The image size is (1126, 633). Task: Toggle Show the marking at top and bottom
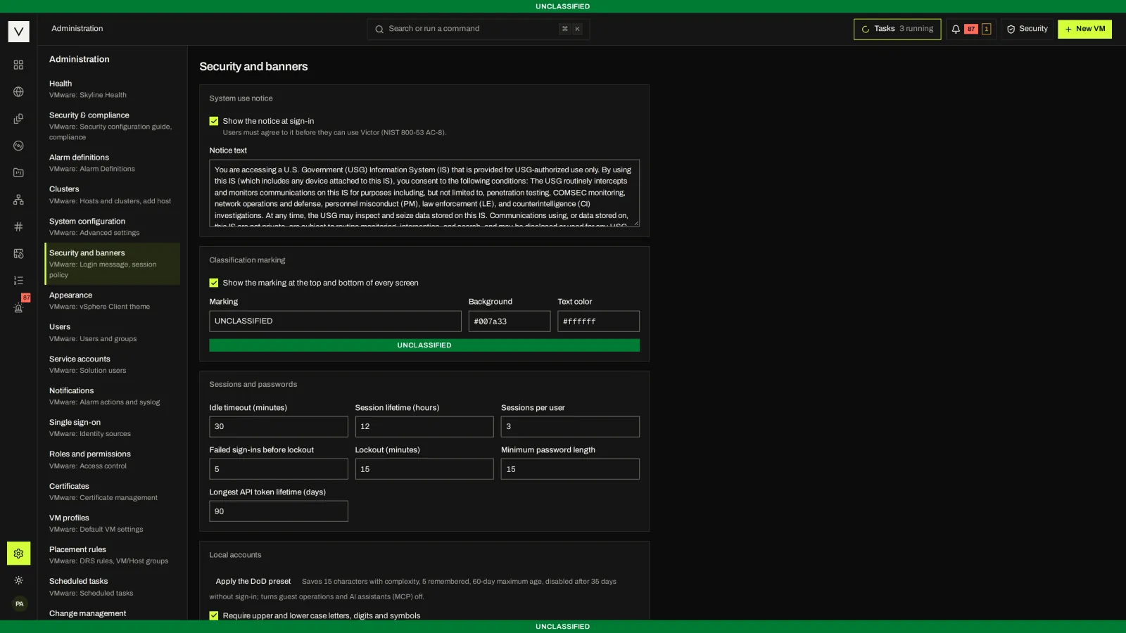214,283
